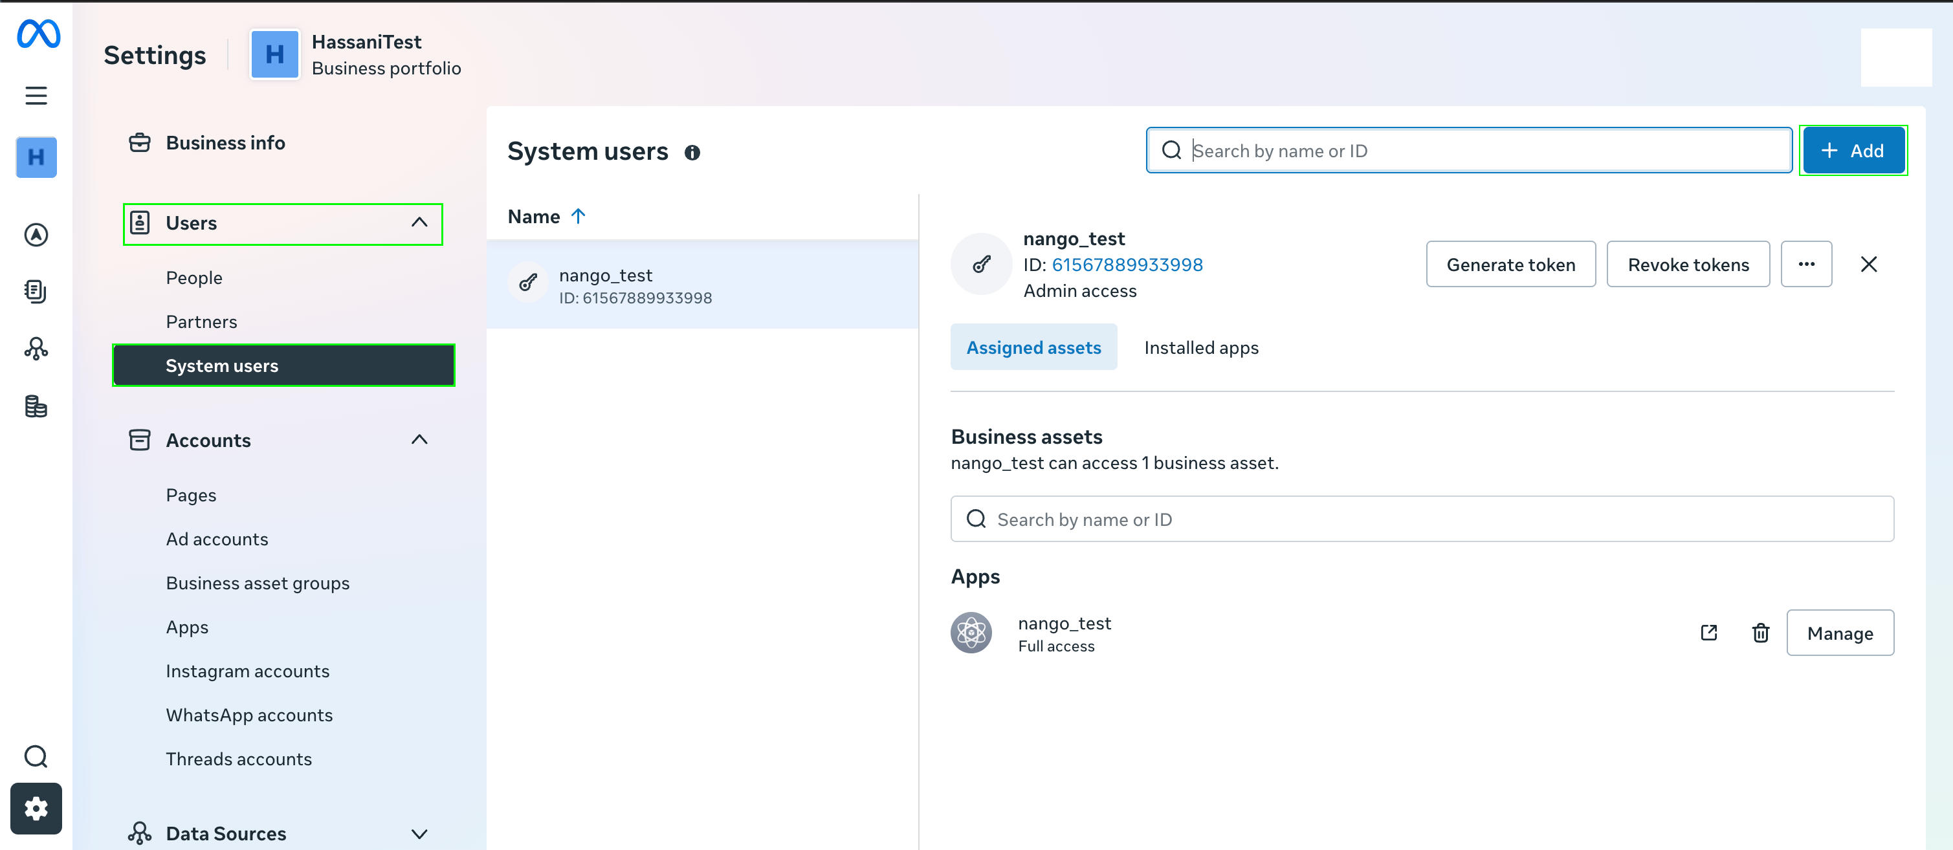Click the key icon in nango_test list row
The width and height of the screenshot is (1953, 850).
click(x=529, y=283)
